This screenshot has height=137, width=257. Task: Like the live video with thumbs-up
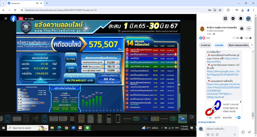coord(243,132)
